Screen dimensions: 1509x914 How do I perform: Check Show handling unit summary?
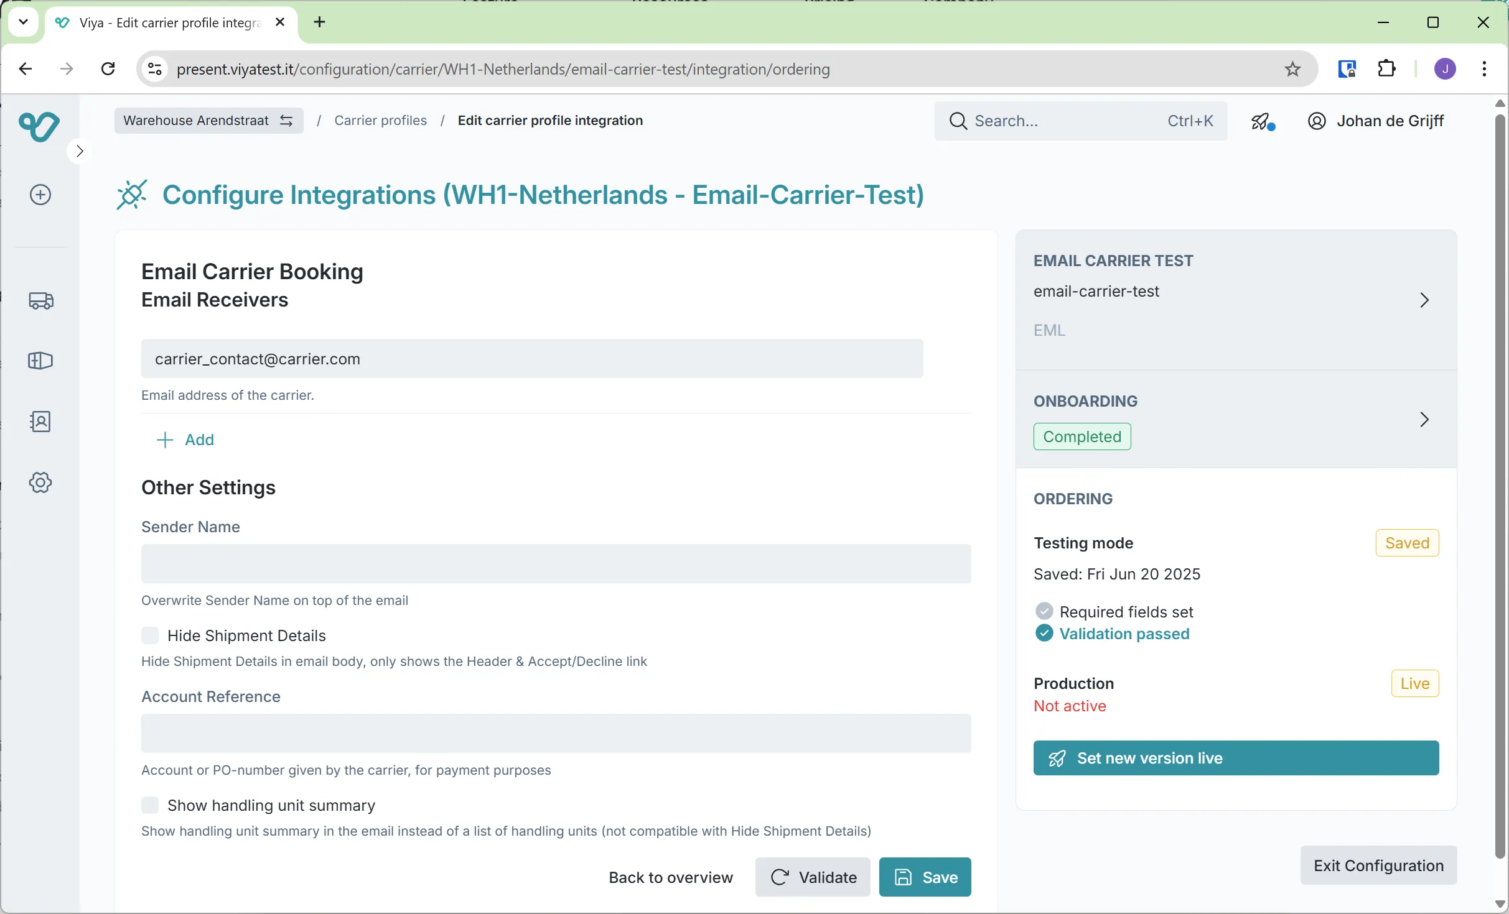point(151,805)
